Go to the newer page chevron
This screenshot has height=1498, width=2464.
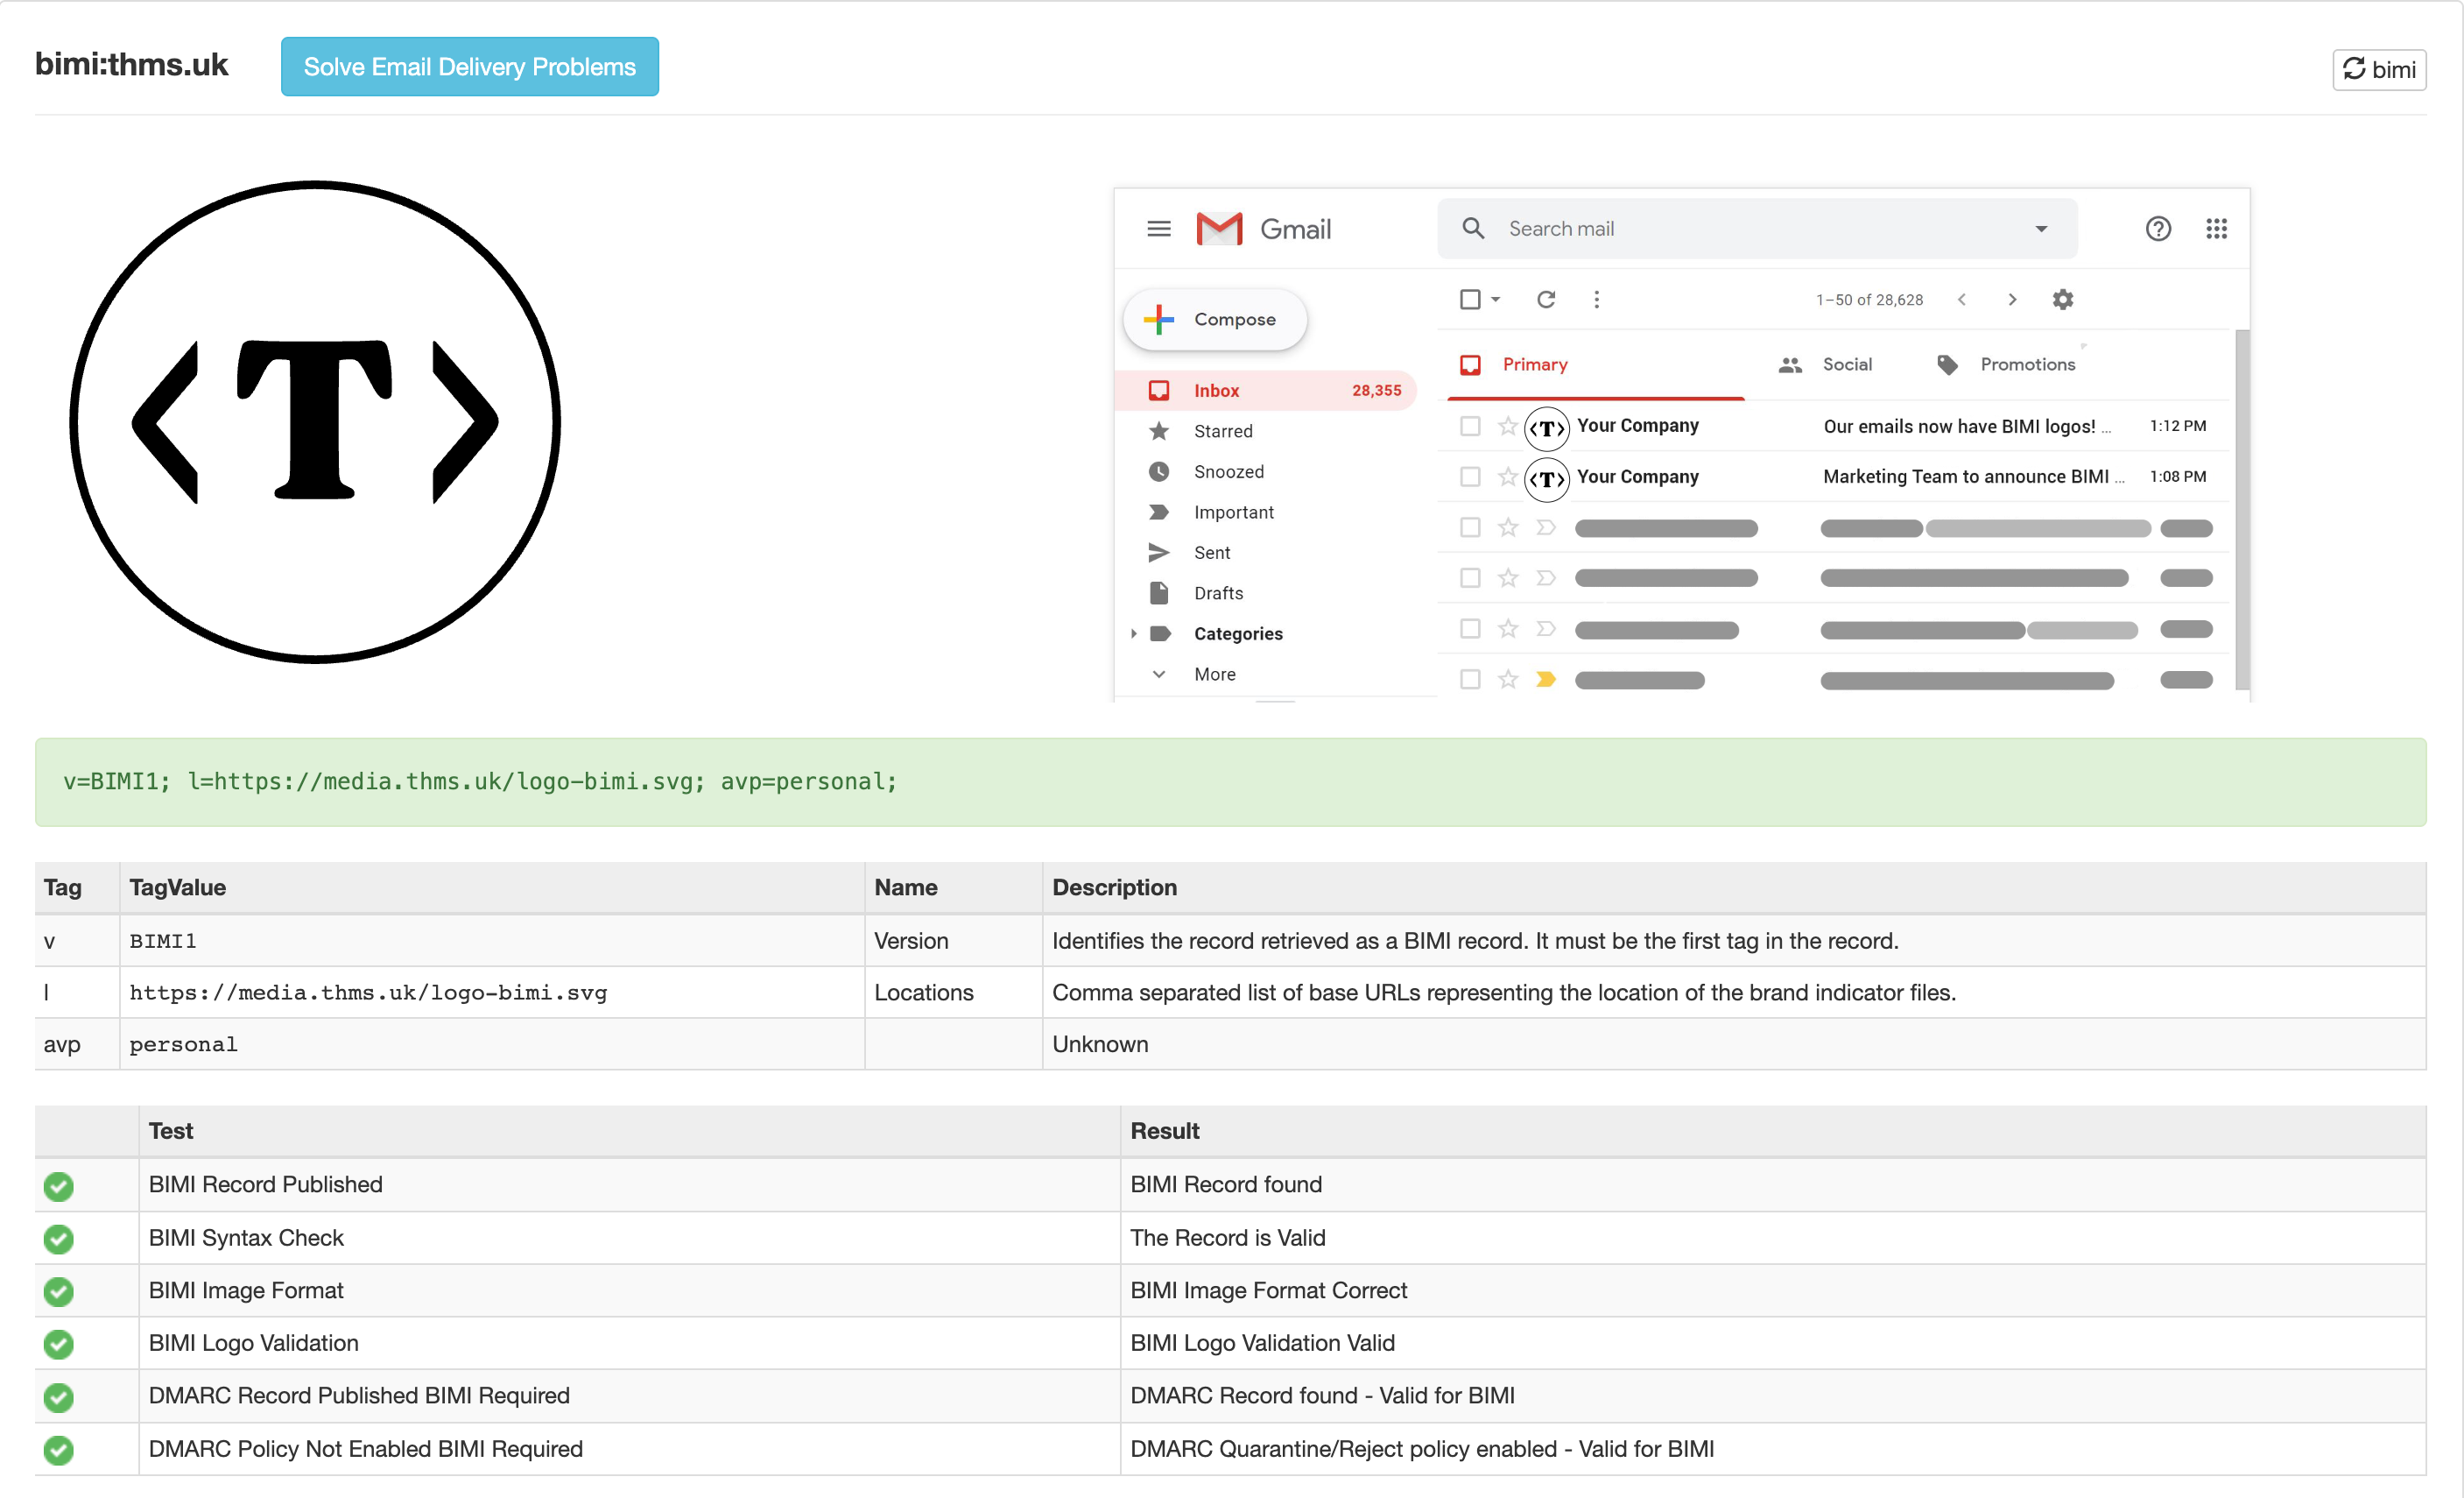pyautogui.click(x=1962, y=300)
